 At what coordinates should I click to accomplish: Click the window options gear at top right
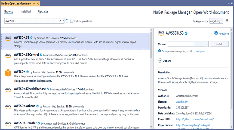point(232,4)
